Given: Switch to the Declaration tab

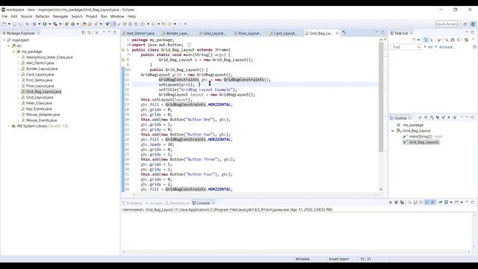Looking at the screenshot, I should coord(178,203).
